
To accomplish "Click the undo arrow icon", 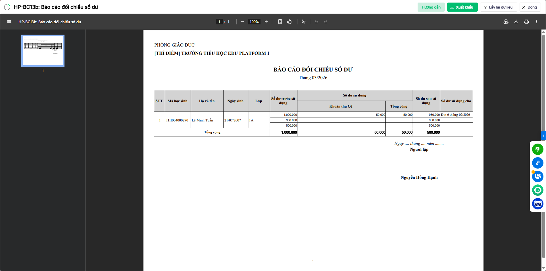I will pyautogui.click(x=316, y=22).
